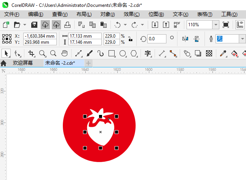Viewport: 246px width, 180px height.
Task: Mirror the object horizontally
Action: (x=185, y=39)
